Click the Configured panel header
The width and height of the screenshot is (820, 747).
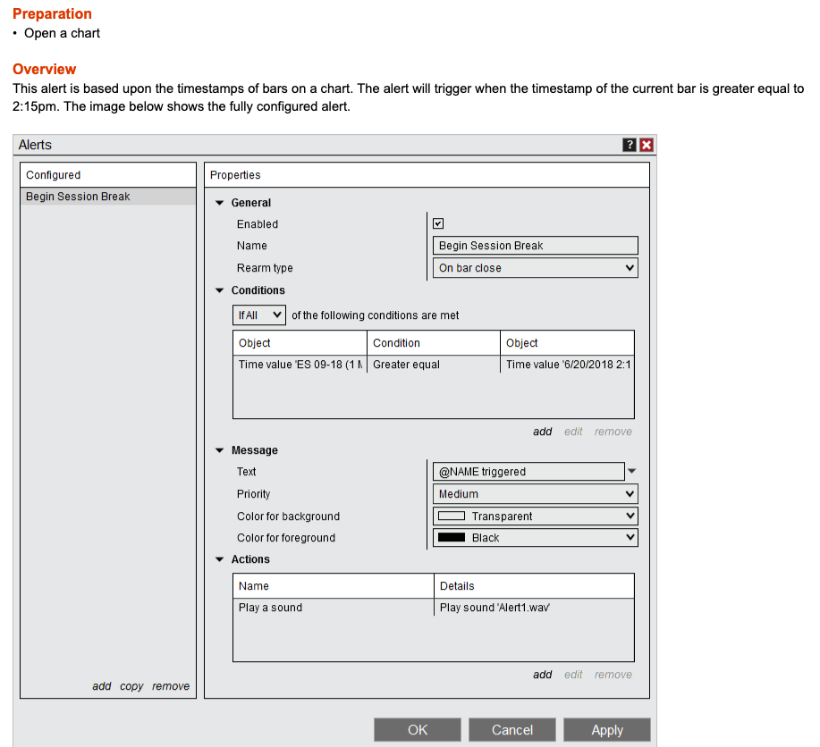108,175
